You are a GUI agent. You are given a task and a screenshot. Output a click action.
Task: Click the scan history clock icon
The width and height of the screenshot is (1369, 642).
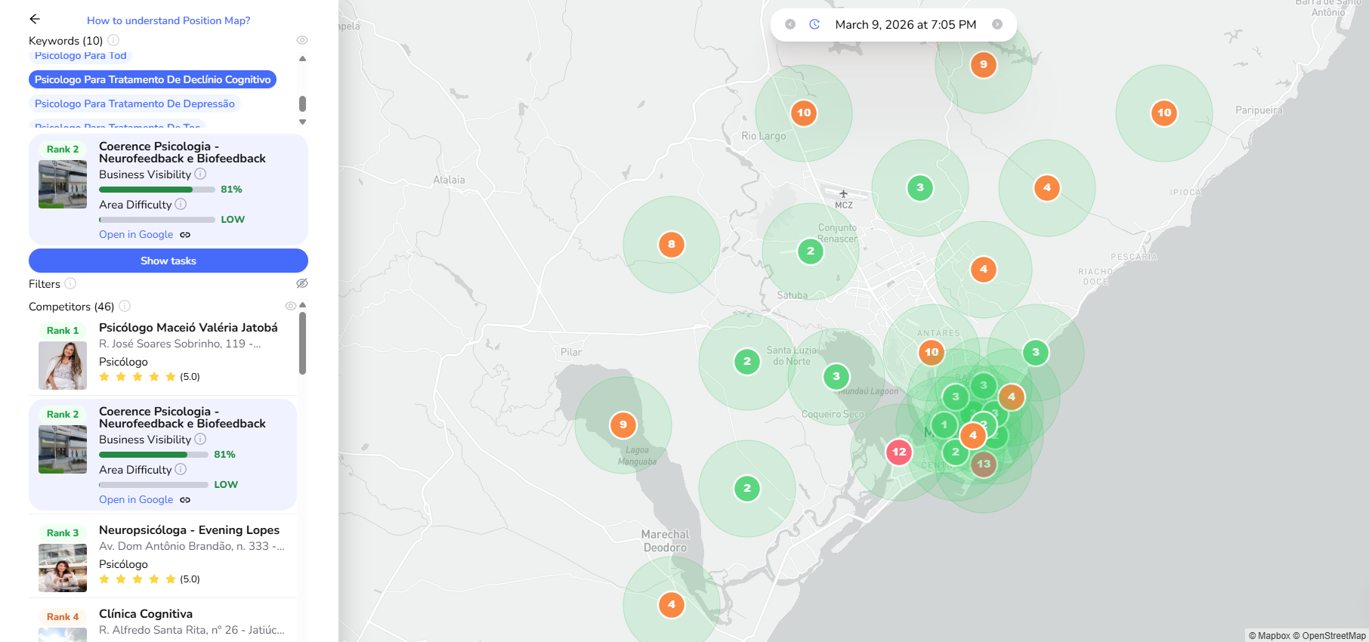[x=814, y=24]
